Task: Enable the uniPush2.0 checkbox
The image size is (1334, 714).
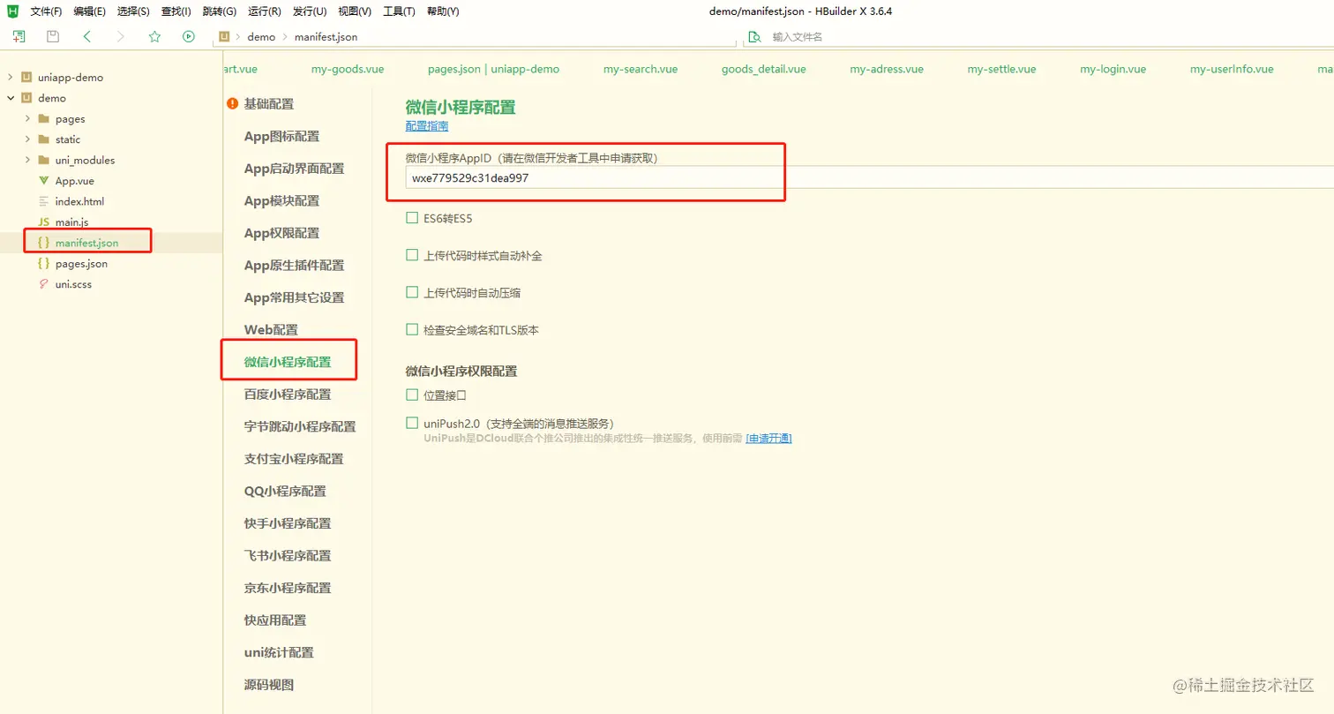Action: 412,423
